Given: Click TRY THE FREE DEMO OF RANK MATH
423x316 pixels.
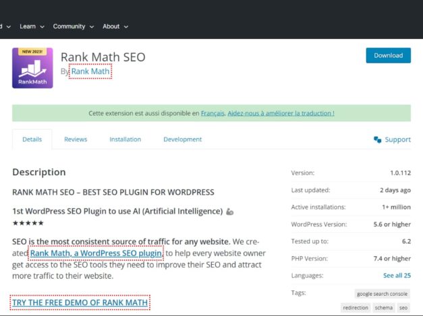Looking at the screenshot, I should pos(80,303).
